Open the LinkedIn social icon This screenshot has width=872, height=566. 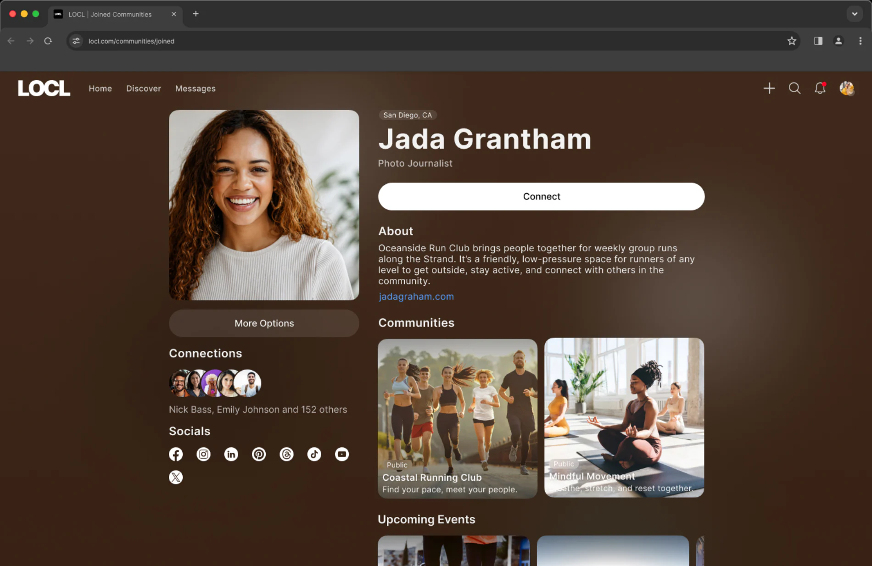click(x=231, y=454)
